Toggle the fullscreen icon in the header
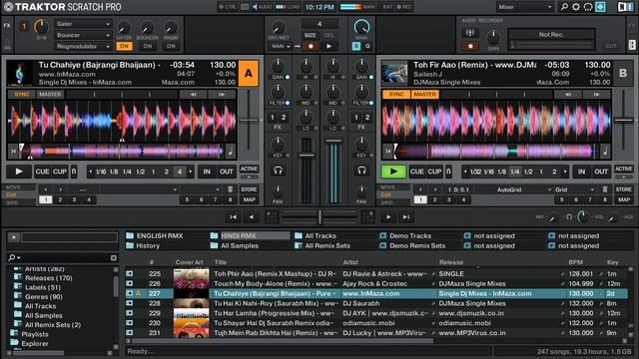The width and height of the screenshot is (639, 359). pos(600,7)
